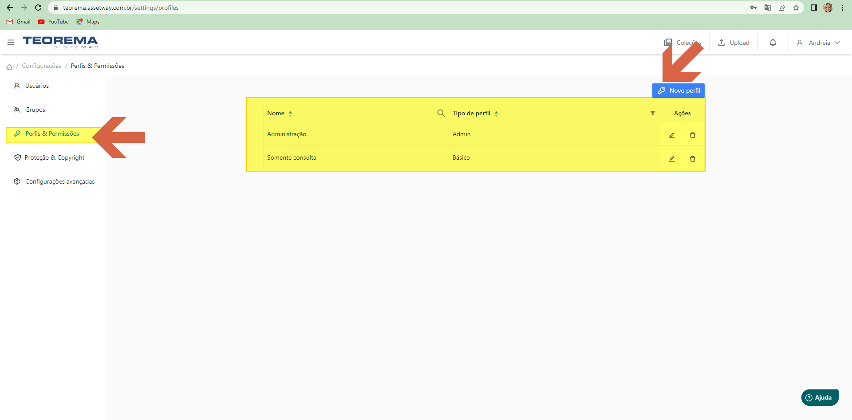Open the Gmail bookmark

19,22
